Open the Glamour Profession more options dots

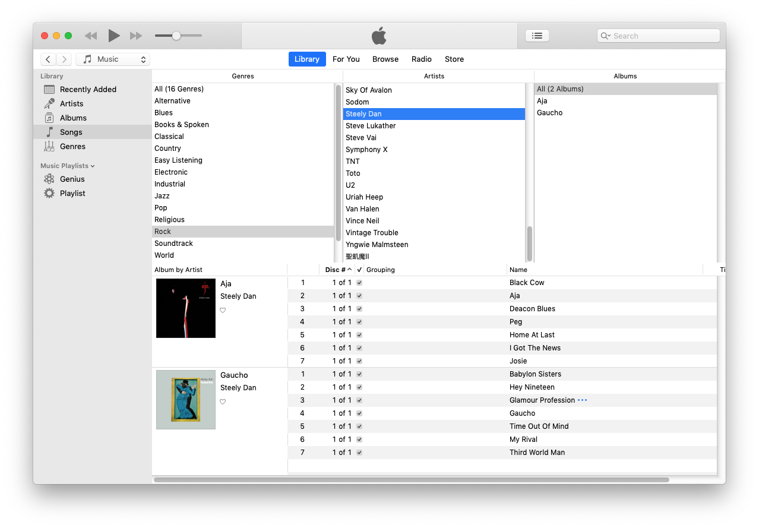pos(583,400)
